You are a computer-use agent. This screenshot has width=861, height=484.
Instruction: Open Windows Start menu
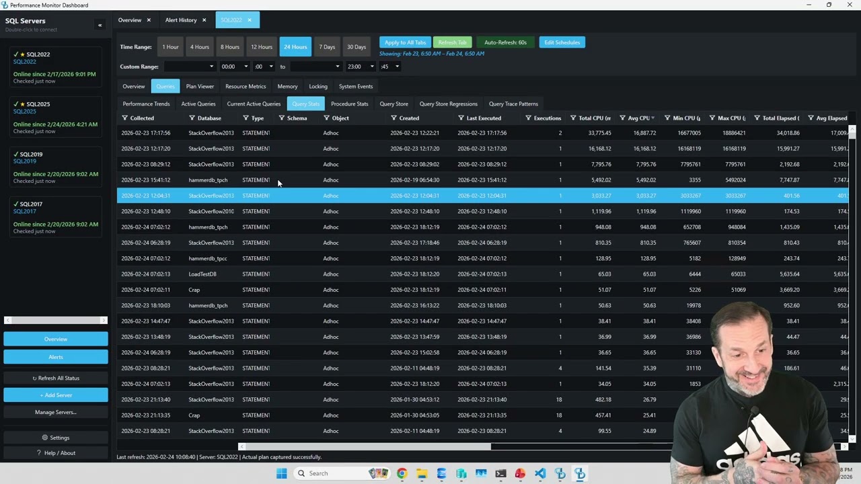click(x=282, y=473)
